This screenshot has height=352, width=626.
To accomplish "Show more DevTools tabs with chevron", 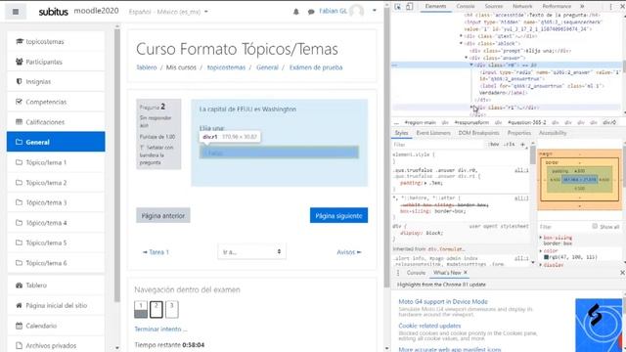I will (x=582, y=6).
